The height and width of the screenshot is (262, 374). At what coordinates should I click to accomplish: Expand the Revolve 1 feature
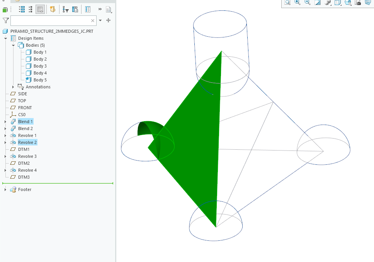coord(5,135)
